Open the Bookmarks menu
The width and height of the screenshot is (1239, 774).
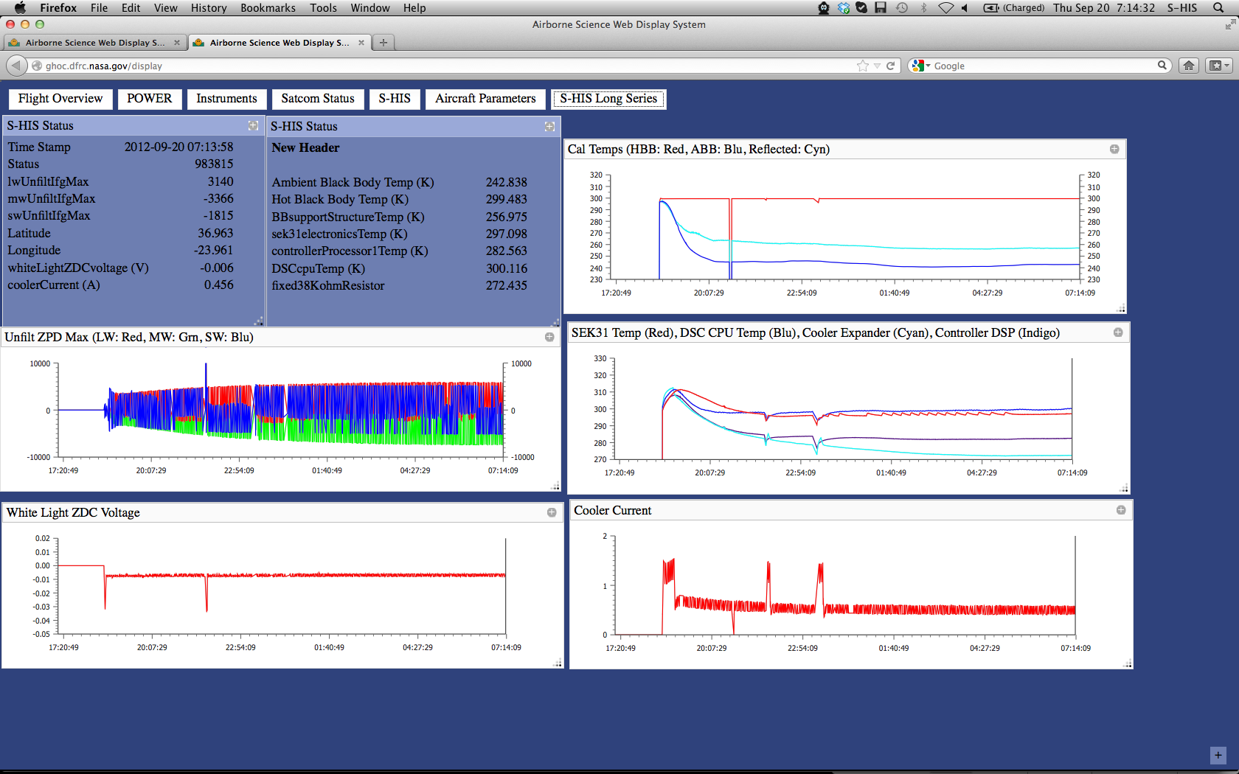tap(268, 8)
